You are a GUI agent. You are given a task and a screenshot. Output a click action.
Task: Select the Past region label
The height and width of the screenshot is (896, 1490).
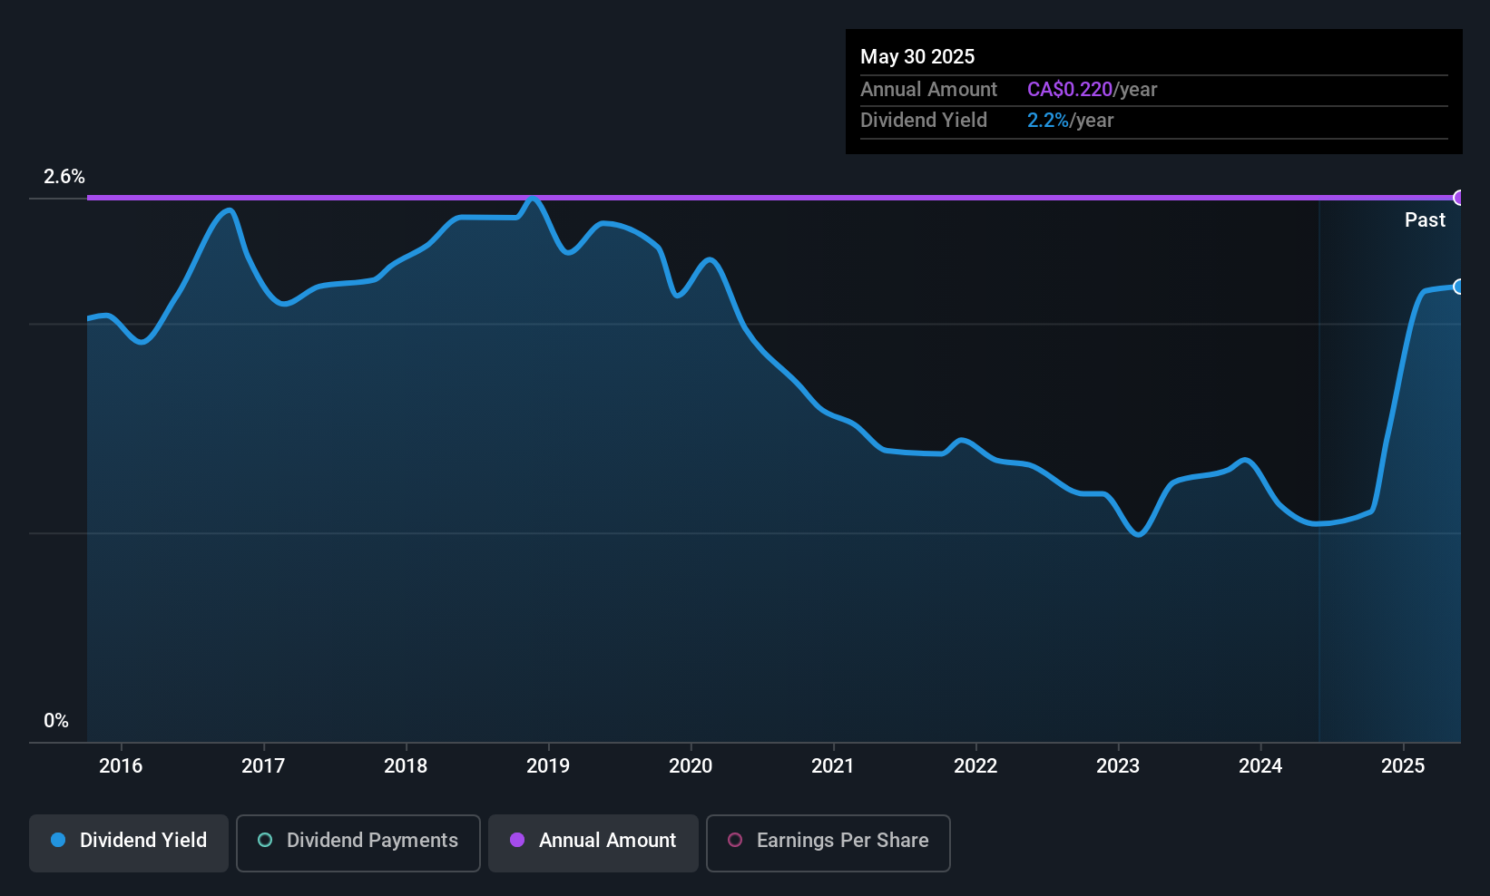(x=1424, y=219)
